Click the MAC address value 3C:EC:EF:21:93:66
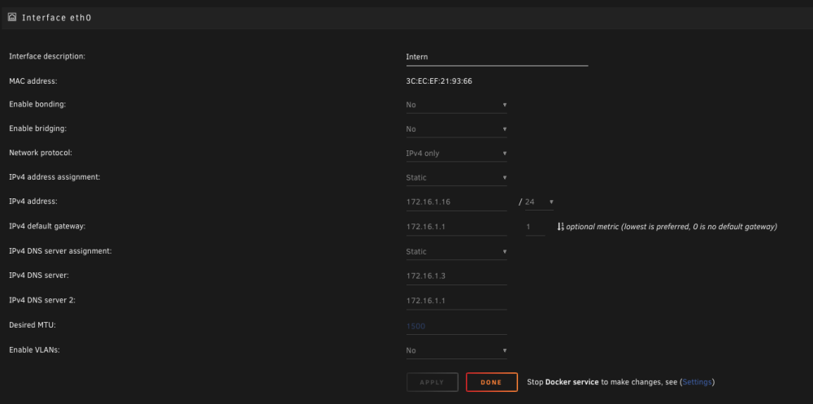Screen dimensions: 813x404 [x=439, y=81]
